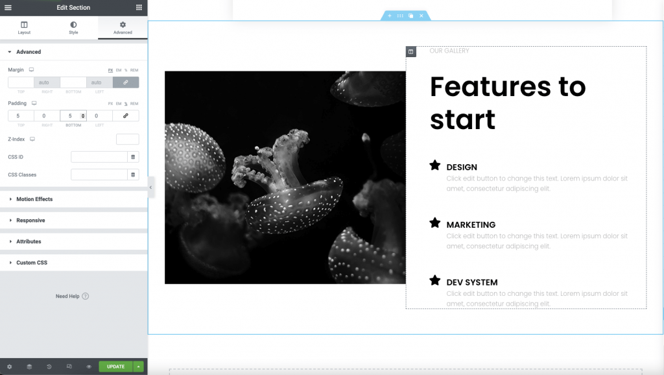Image resolution: width=664 pixels, height=375 pixels.
Task: Open the Elementor hamburger menu
Action: click(8, 8)
